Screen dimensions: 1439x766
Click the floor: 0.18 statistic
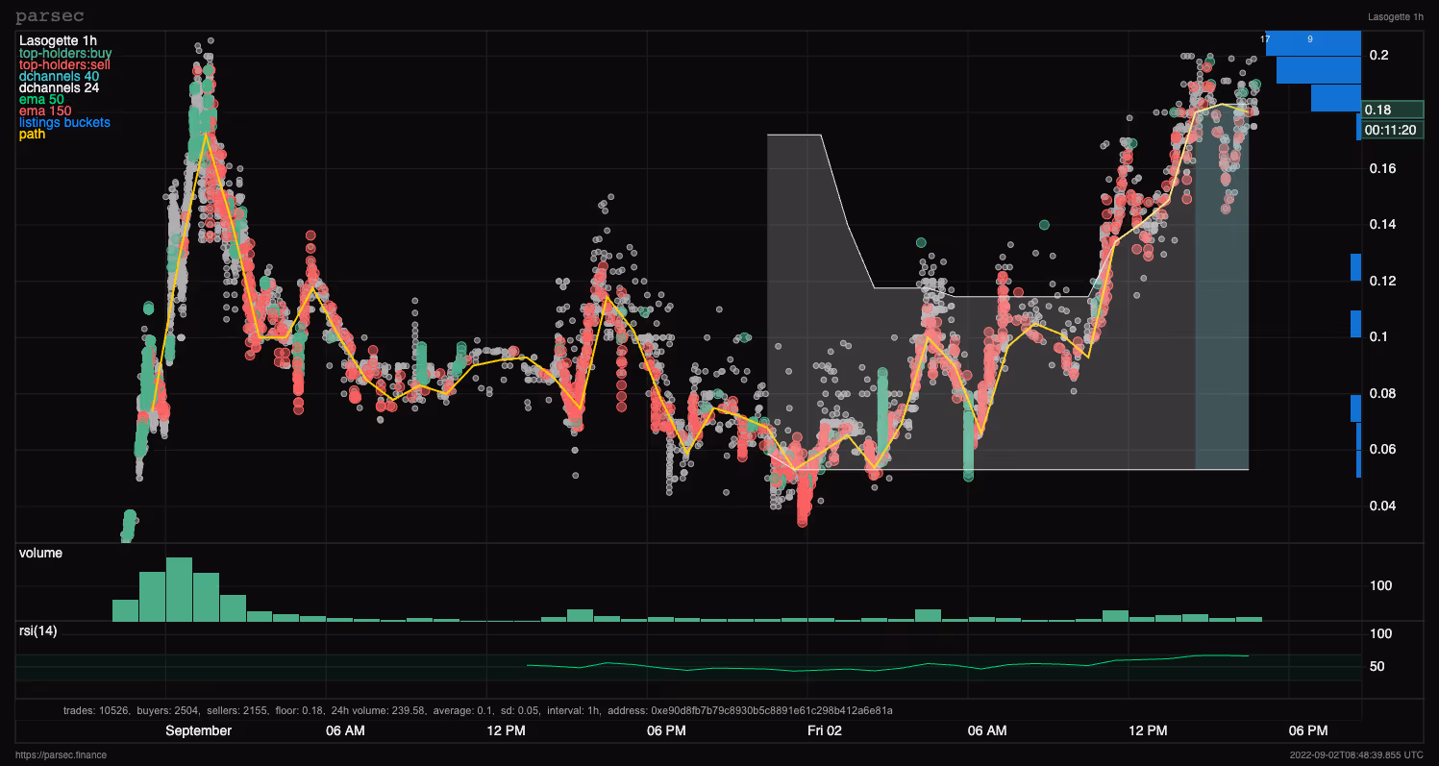[x=298, y=710]
